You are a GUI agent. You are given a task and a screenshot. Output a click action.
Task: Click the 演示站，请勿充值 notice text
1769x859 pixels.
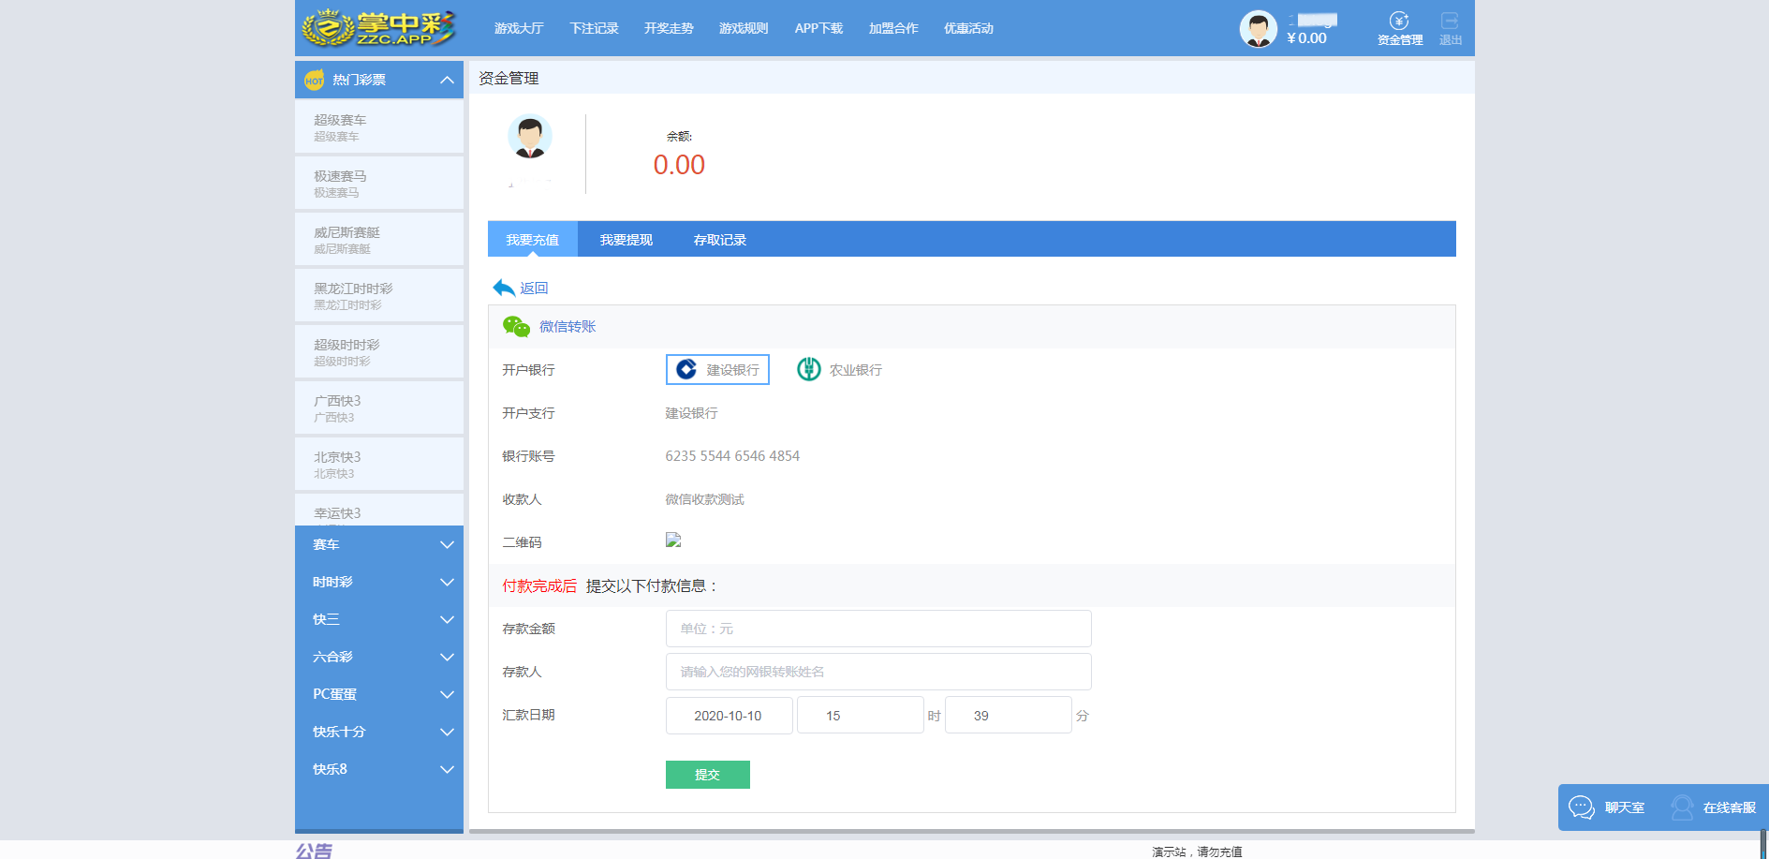pyautogui.click(x=1197, y=852)
